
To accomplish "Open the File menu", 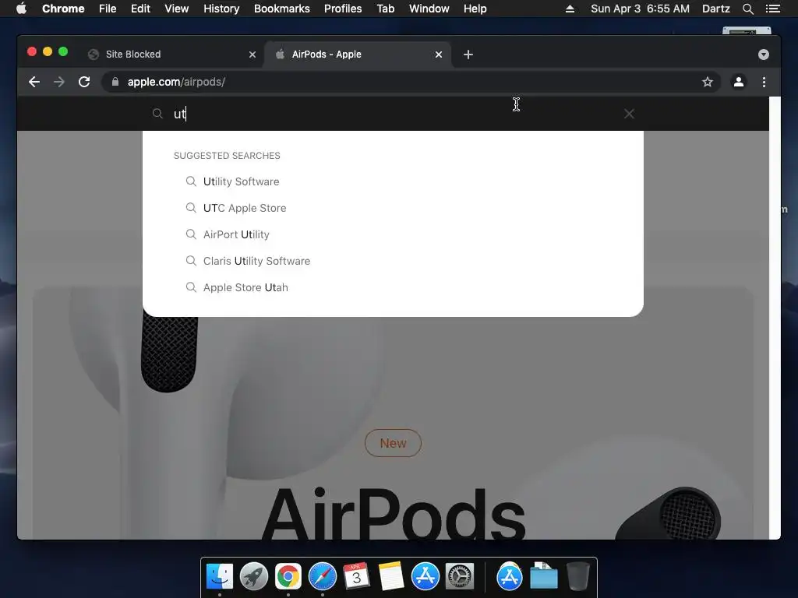I will [x=108, y=9].
